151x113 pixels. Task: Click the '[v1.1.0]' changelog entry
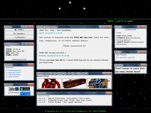tap(65, 100)
